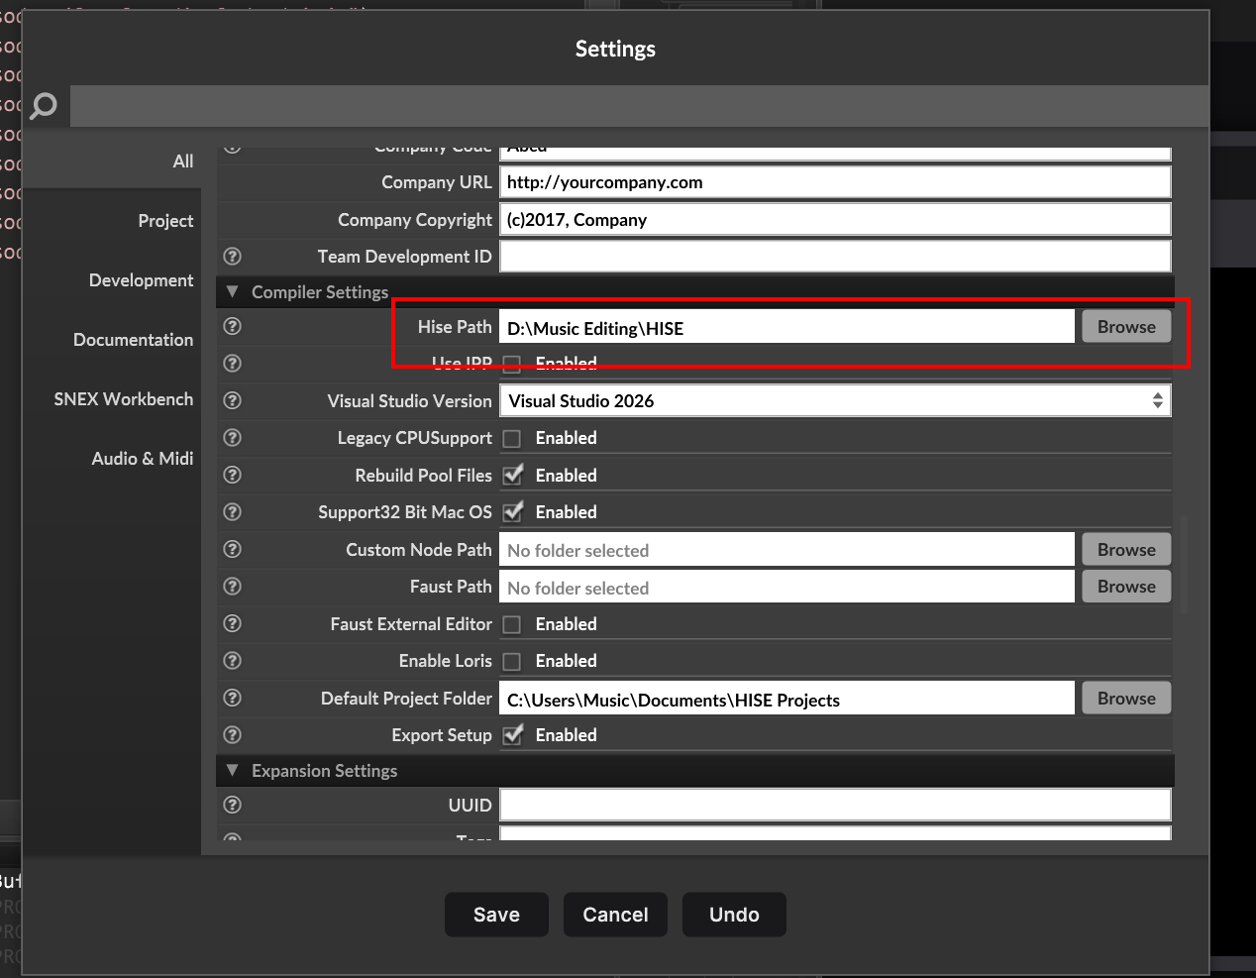Click help icon for Faust Path
Image resolution: width=1256 pixels, height=978 pixels.
(233, 587)
